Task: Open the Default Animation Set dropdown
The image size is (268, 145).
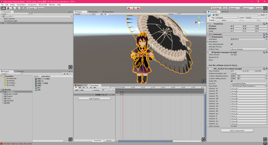Action: click(x=249, y=73)
